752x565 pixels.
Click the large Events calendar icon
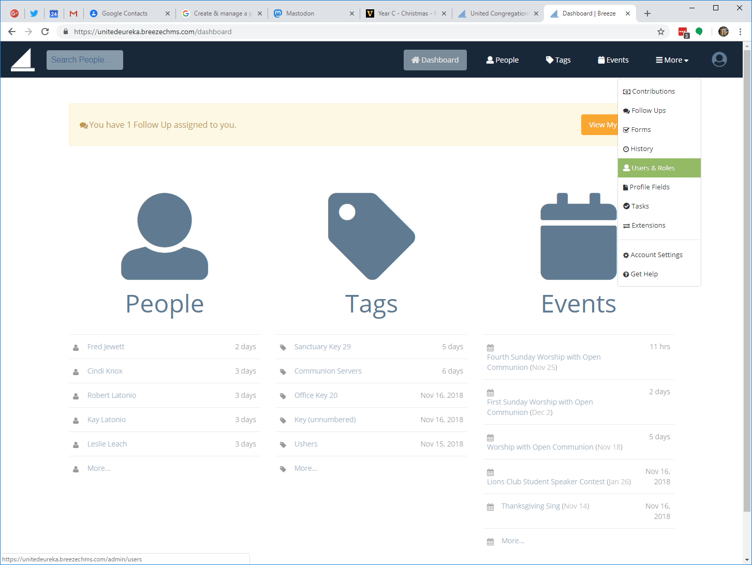pos(579,236)
